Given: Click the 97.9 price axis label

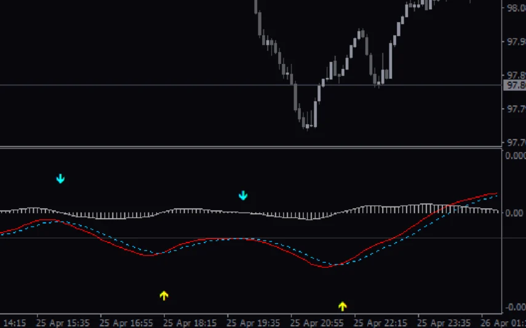Looking at the screenshot, I should click(514, 42).
